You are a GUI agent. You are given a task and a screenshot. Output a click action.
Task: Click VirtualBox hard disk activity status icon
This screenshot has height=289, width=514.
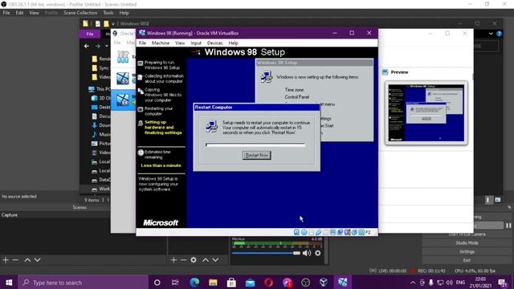coord(296,232)
